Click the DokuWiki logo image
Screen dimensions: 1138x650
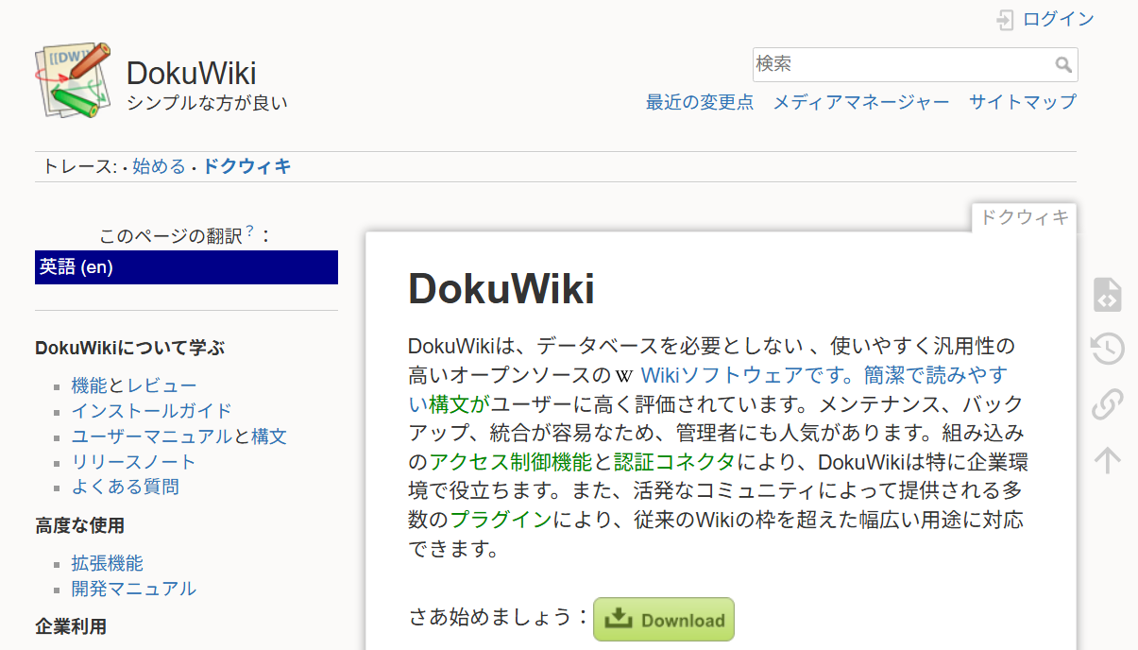coord(74,79)
